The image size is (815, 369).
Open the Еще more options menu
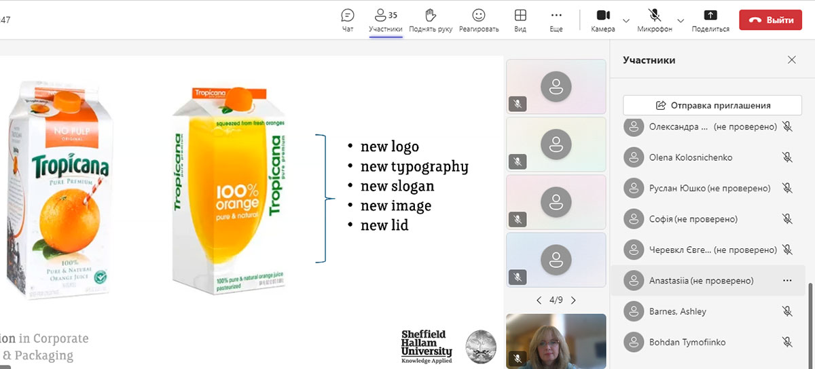(x=556, y=20)
